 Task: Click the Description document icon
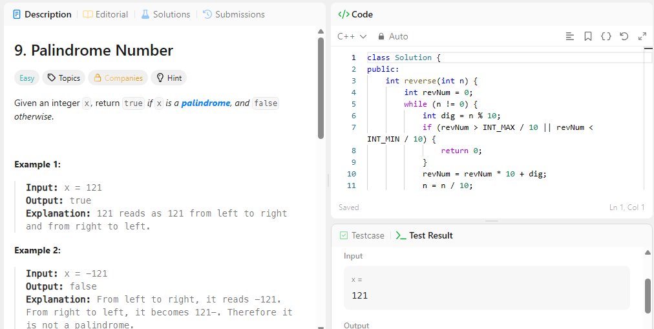tap(17, 14)
